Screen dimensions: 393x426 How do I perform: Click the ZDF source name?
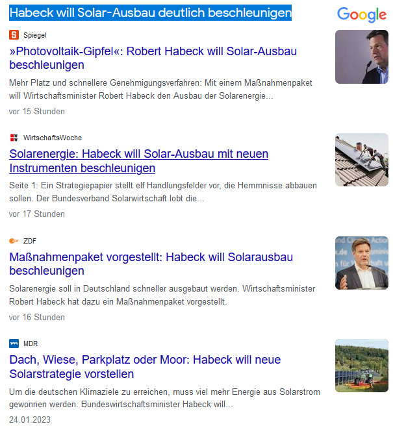[x=30, y=241]
